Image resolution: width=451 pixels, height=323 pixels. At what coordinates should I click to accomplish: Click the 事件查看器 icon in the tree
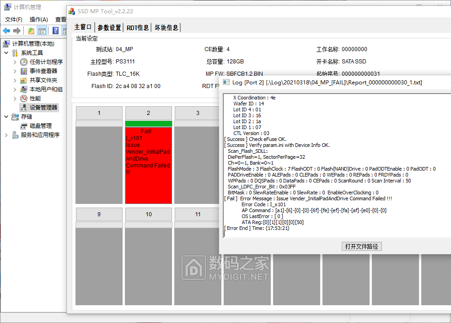point(24,71)
